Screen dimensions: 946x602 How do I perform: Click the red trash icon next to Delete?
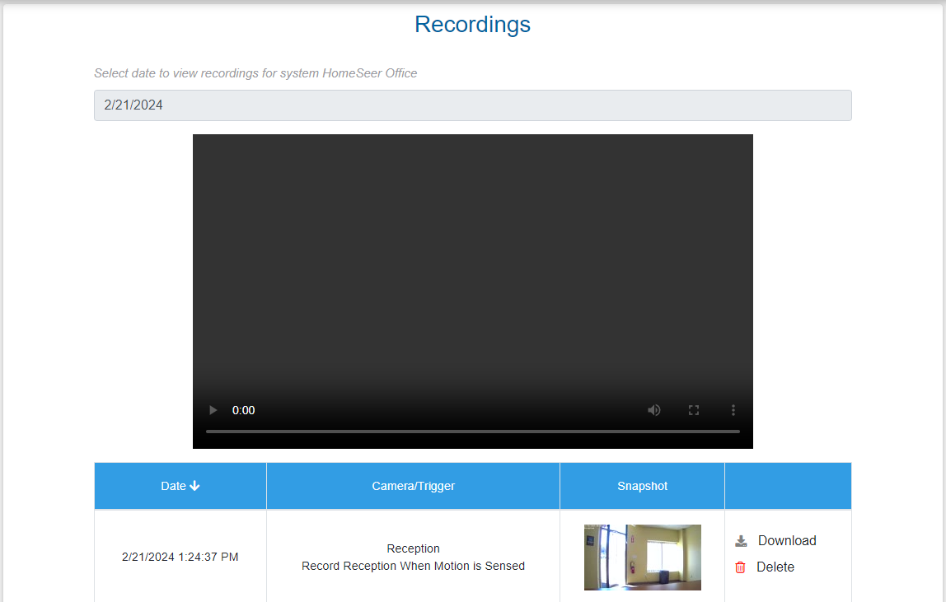pos(740,567)
